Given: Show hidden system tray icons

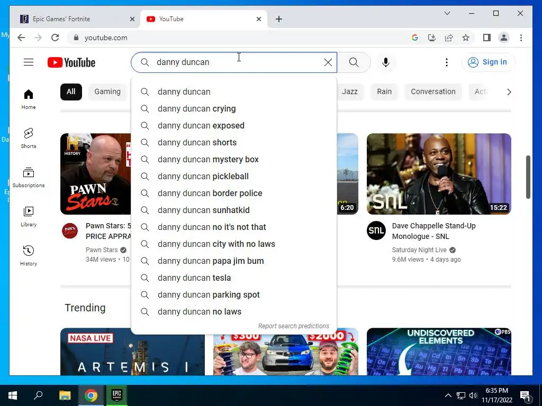Looking at the screenshot, I should point(448,395).
